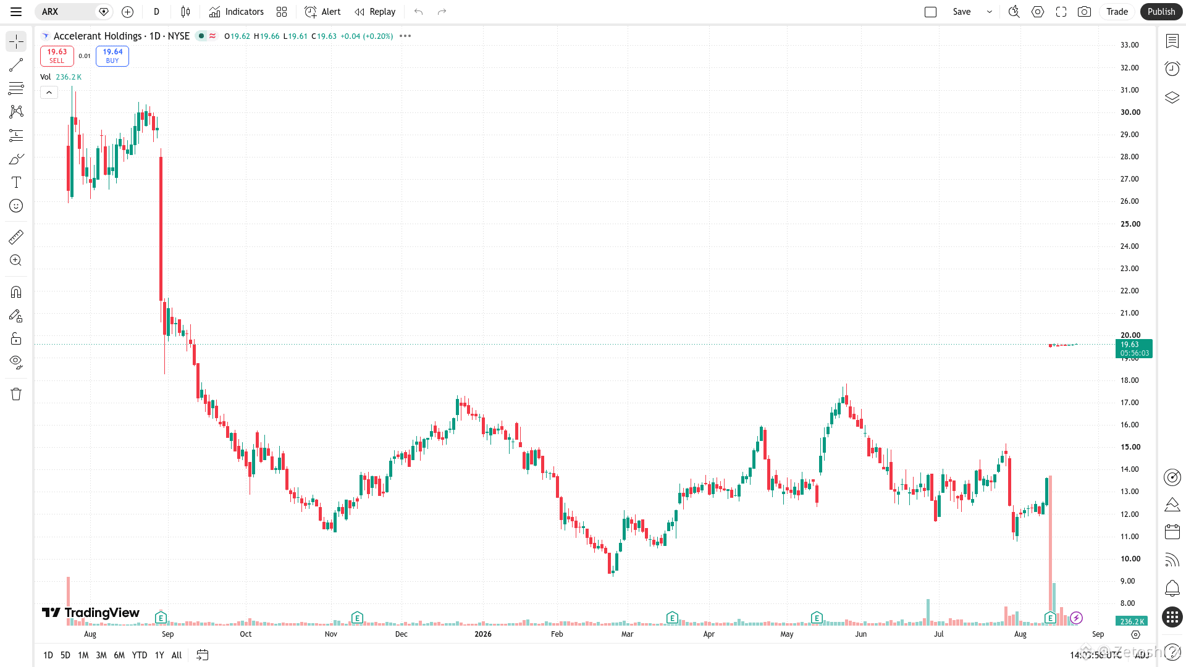Toggle stay in drawing mode

16,316
